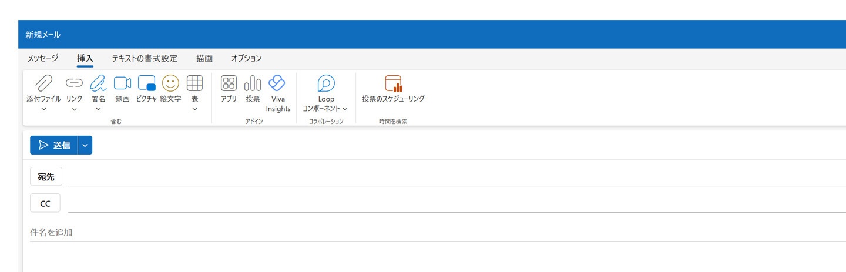
Task: Switch to the メッセージ tab
Action: tap(43, 58)
